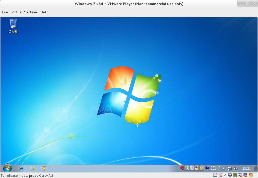Click the Show desktop button
Screen dimensions: 258x178
[256, 169]
